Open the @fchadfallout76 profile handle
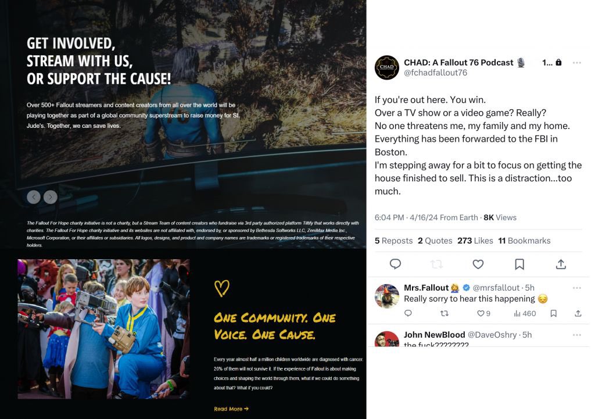 pos(435,73)
